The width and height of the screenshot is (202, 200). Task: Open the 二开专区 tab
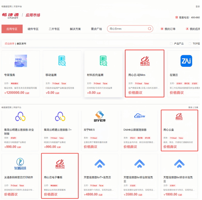pos(54,29)
